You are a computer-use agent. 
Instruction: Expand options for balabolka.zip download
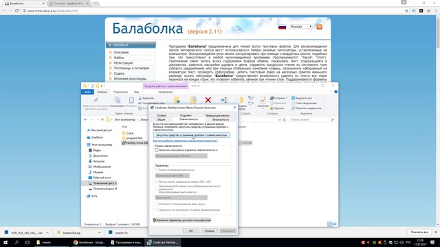pos(99,233)
